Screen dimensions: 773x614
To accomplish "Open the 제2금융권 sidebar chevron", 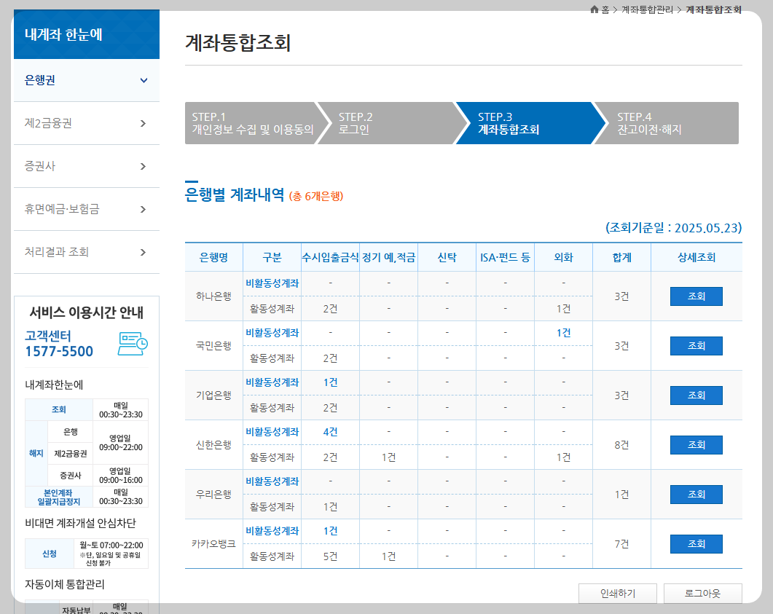I will (143, 123).
